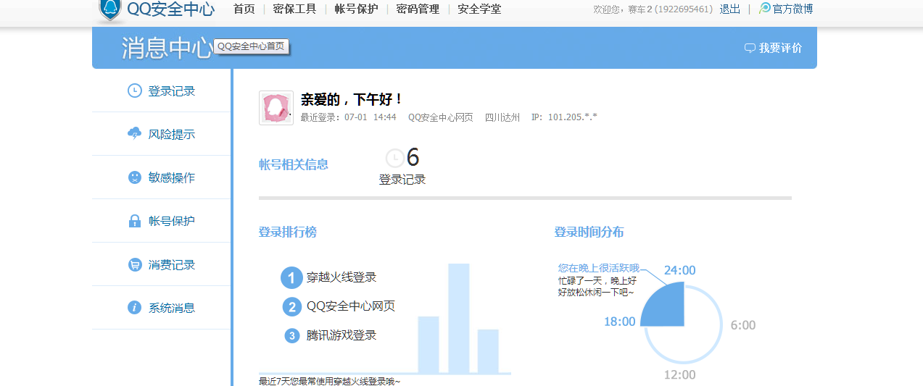Click the number 3 rank badge
The height and width of the screenshot is (386, 923).
[x=292, y=336]
